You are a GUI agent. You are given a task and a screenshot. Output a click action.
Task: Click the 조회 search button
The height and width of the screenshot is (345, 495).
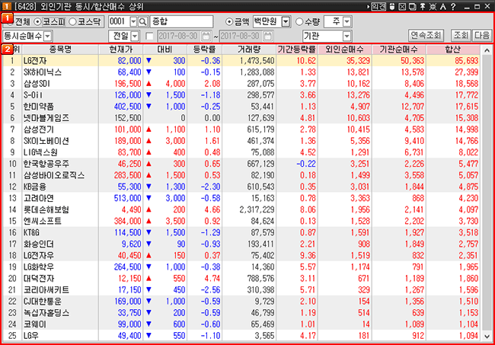[x=461, y=35]
